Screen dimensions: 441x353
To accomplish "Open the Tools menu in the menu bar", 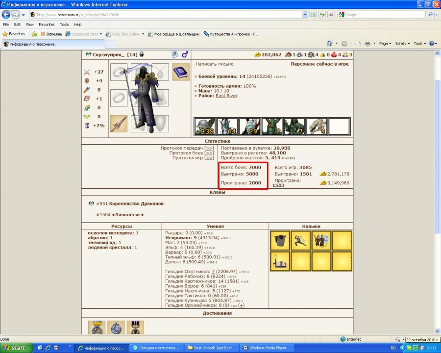I will pyautogui.click(x=64, y=25).
